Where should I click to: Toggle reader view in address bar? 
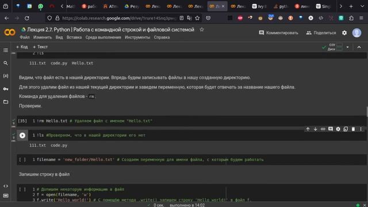(182, 18)
